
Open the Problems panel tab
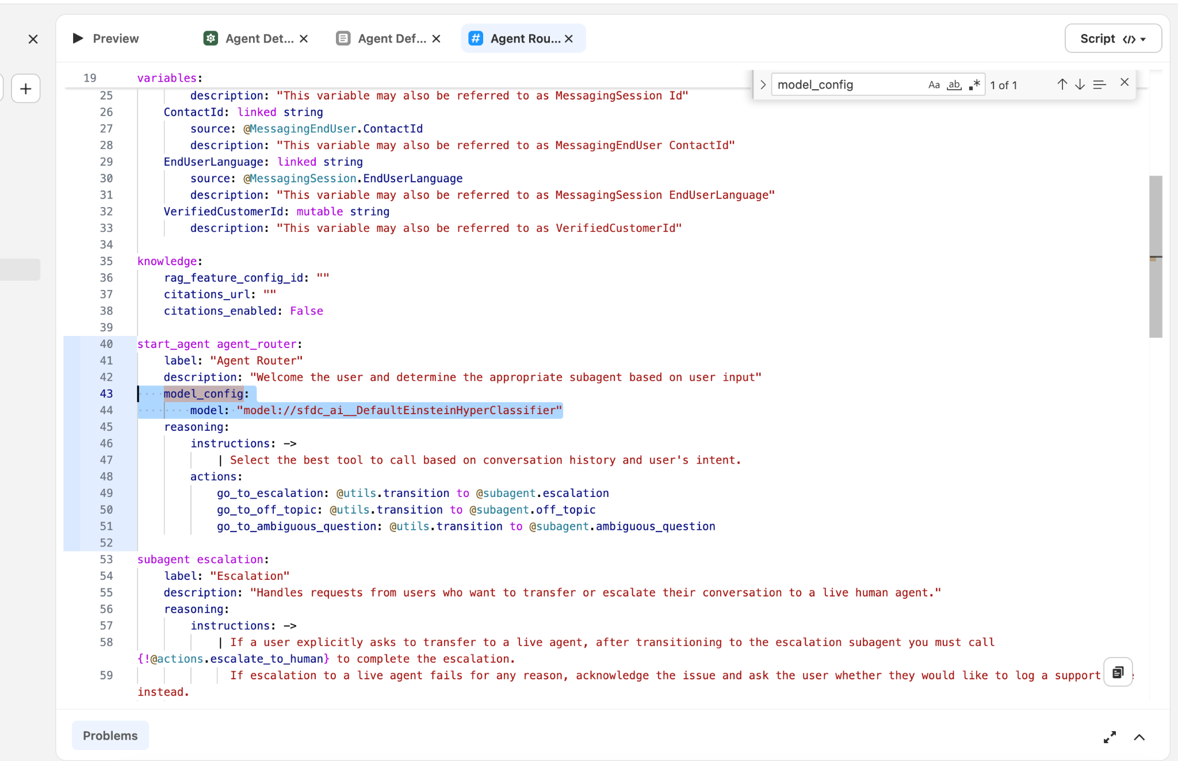point(110,736)
